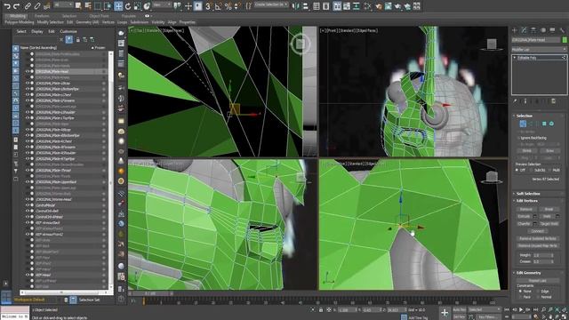Click the Select by Name icon

88,6
